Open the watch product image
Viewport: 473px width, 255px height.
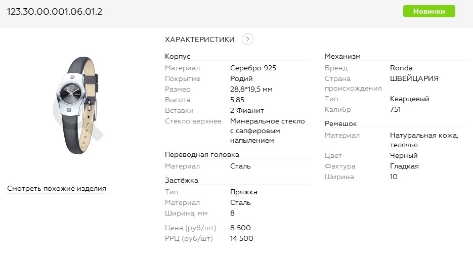pos(79,107)
